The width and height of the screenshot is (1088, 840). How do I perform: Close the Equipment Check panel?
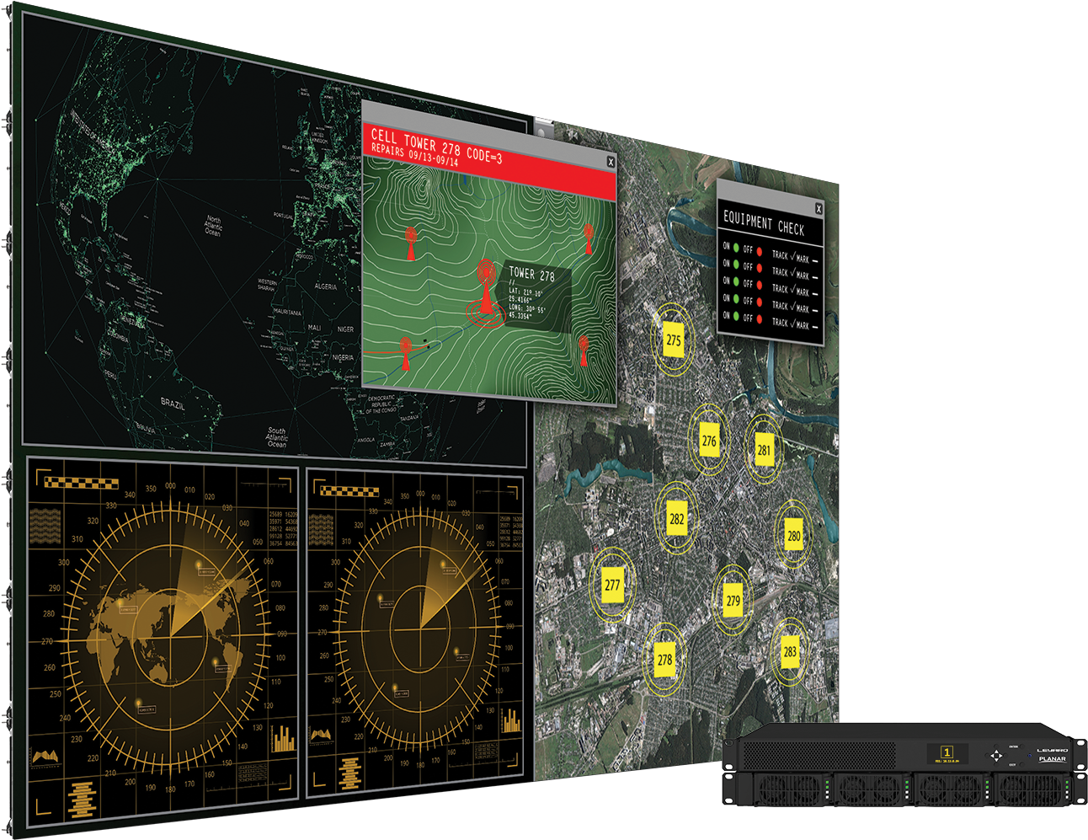818,209
